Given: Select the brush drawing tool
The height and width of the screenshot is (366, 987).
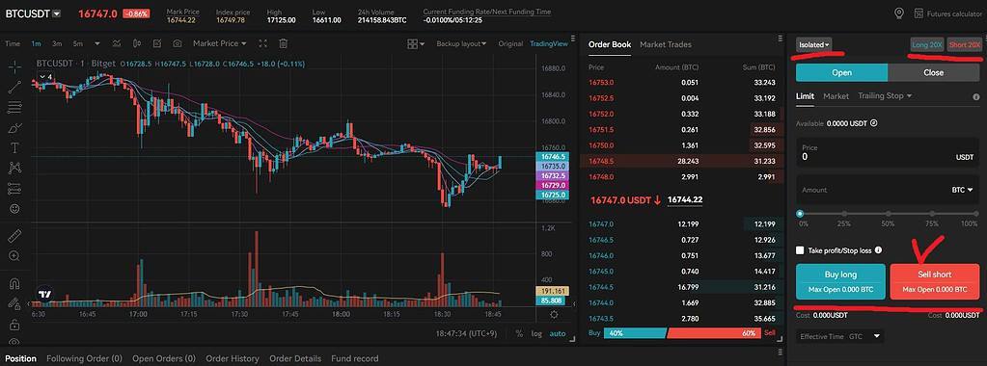Looking at the screenshot, I should pos(14,128).
